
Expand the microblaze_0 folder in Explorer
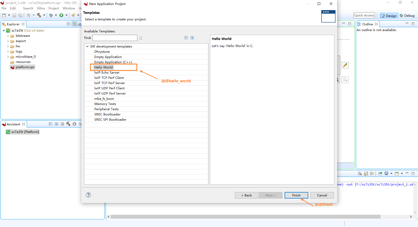pos(8,57)
